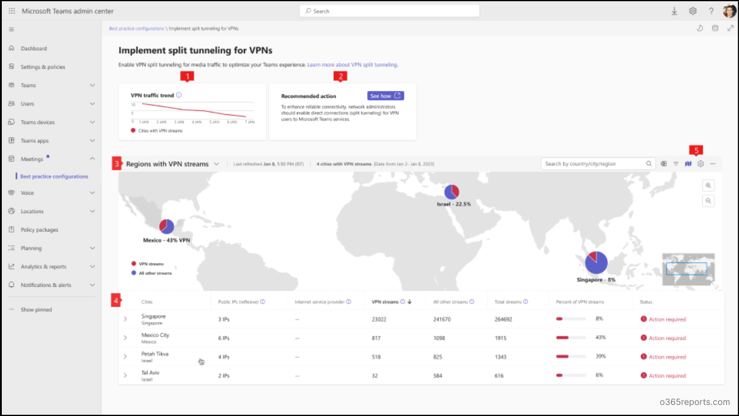This screenshot has height=416, width=739.
Task: Click the Petah Tikva 39% progress bar
Action: (x=571, y=356)
